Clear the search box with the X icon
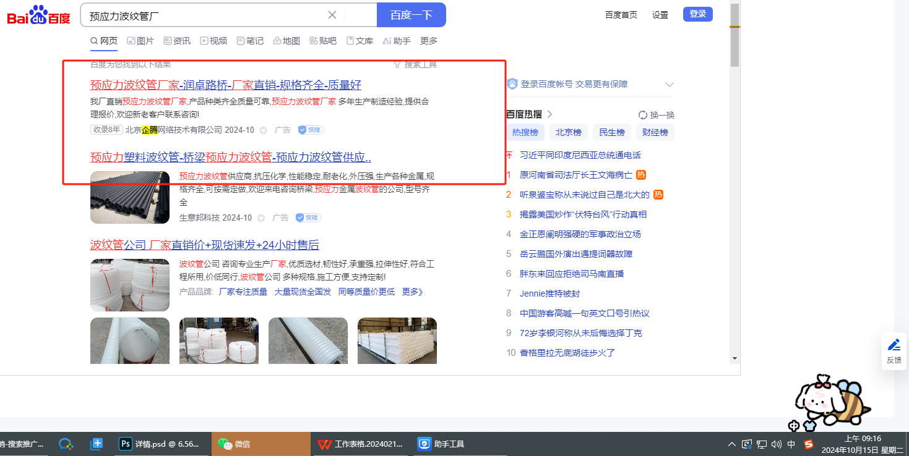The image size is (909, 456). point(332,15)
